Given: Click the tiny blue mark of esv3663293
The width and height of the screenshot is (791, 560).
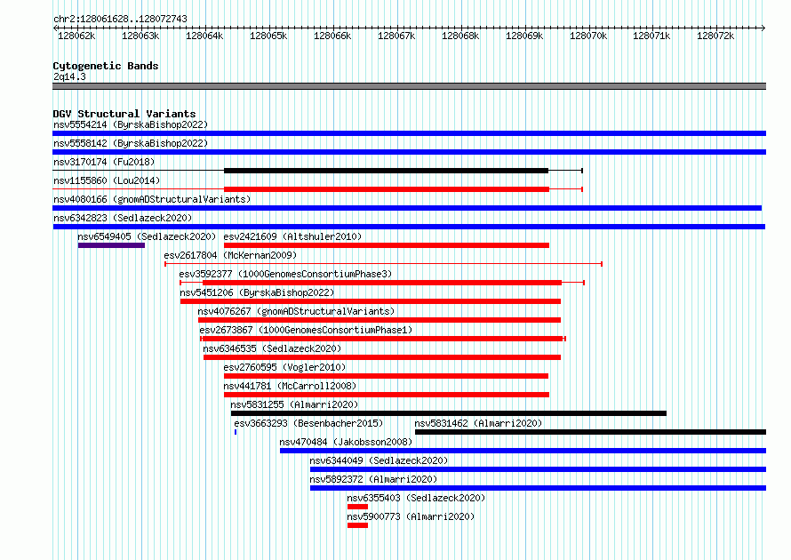Looking at the screenshot, I should click(236, 432).
